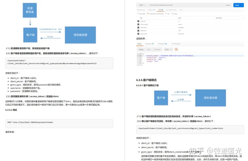248x161 pixels.
Task: Click the subheading '6.2.6.1 客户端模式介绍'
Action: (147, 85)
